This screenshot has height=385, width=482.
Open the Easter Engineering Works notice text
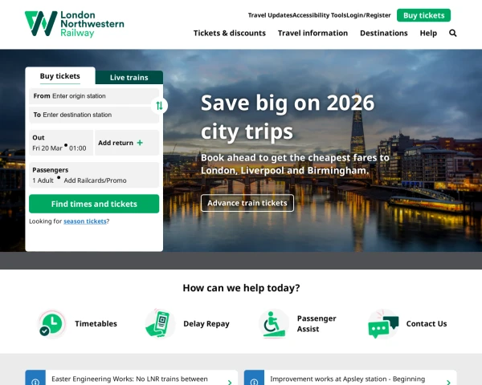point(129,379)
